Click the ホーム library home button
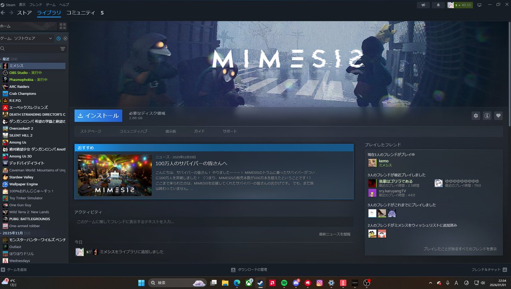 click(29, 26)
